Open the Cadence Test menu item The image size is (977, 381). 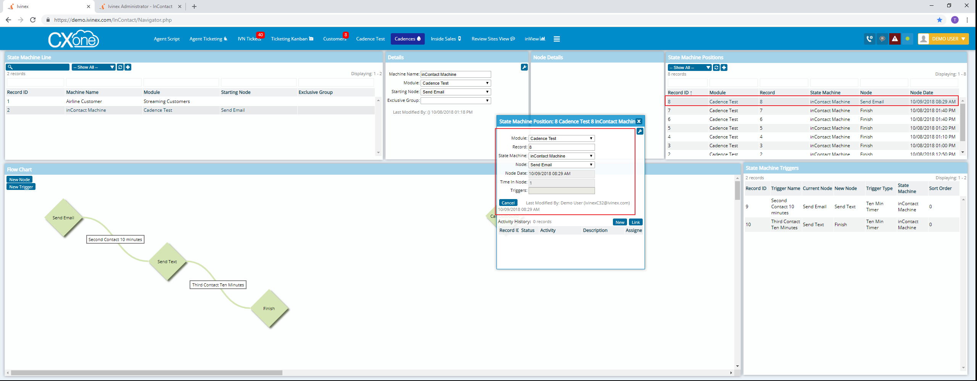pos(371,39)
